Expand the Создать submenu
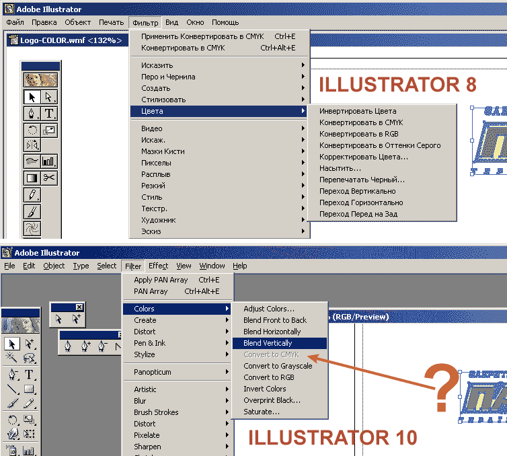Screen dimensions: 507x456 pos(220,88)
